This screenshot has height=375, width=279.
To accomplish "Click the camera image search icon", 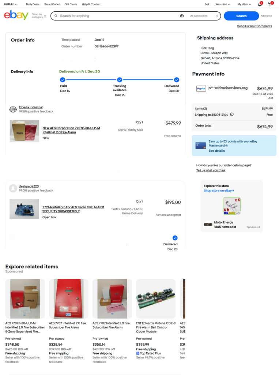I will (x=182, y=16).
